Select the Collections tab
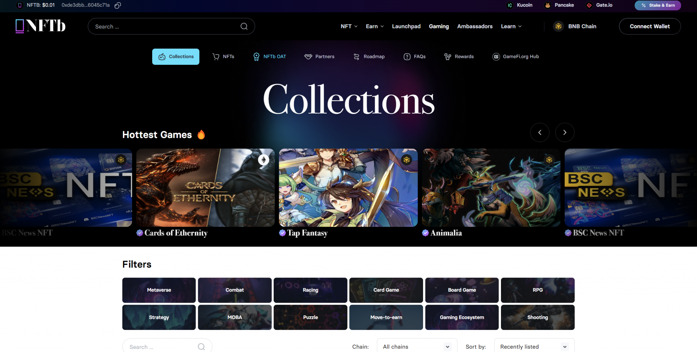 pyautogui.click(x=176, y=57)
